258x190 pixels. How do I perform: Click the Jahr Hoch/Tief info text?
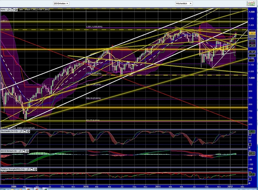pyautogui.click(x=34, y=10)
